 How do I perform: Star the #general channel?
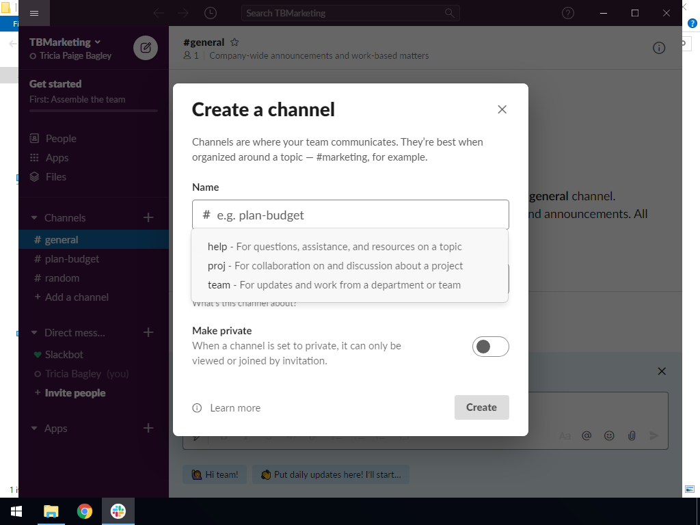(234, 42)
